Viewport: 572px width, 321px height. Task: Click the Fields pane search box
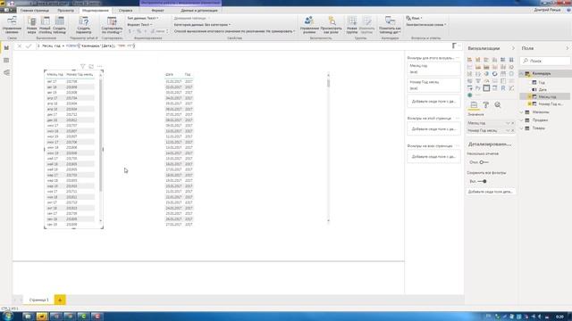[545, 61]
